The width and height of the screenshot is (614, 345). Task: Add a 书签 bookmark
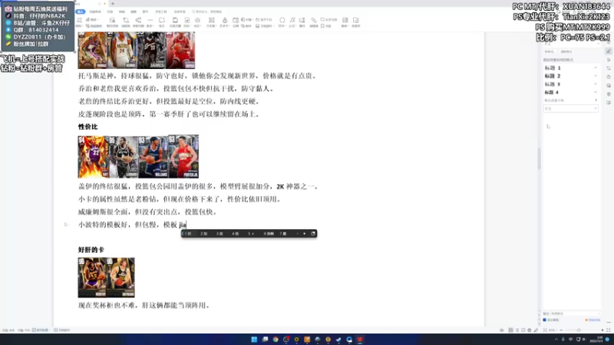[x=327, y=26]
